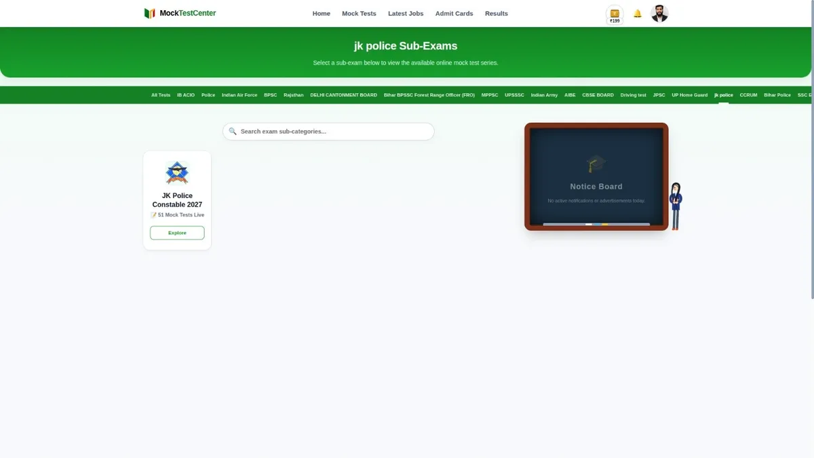Select the Rajsthan category tab

(294, 95)
